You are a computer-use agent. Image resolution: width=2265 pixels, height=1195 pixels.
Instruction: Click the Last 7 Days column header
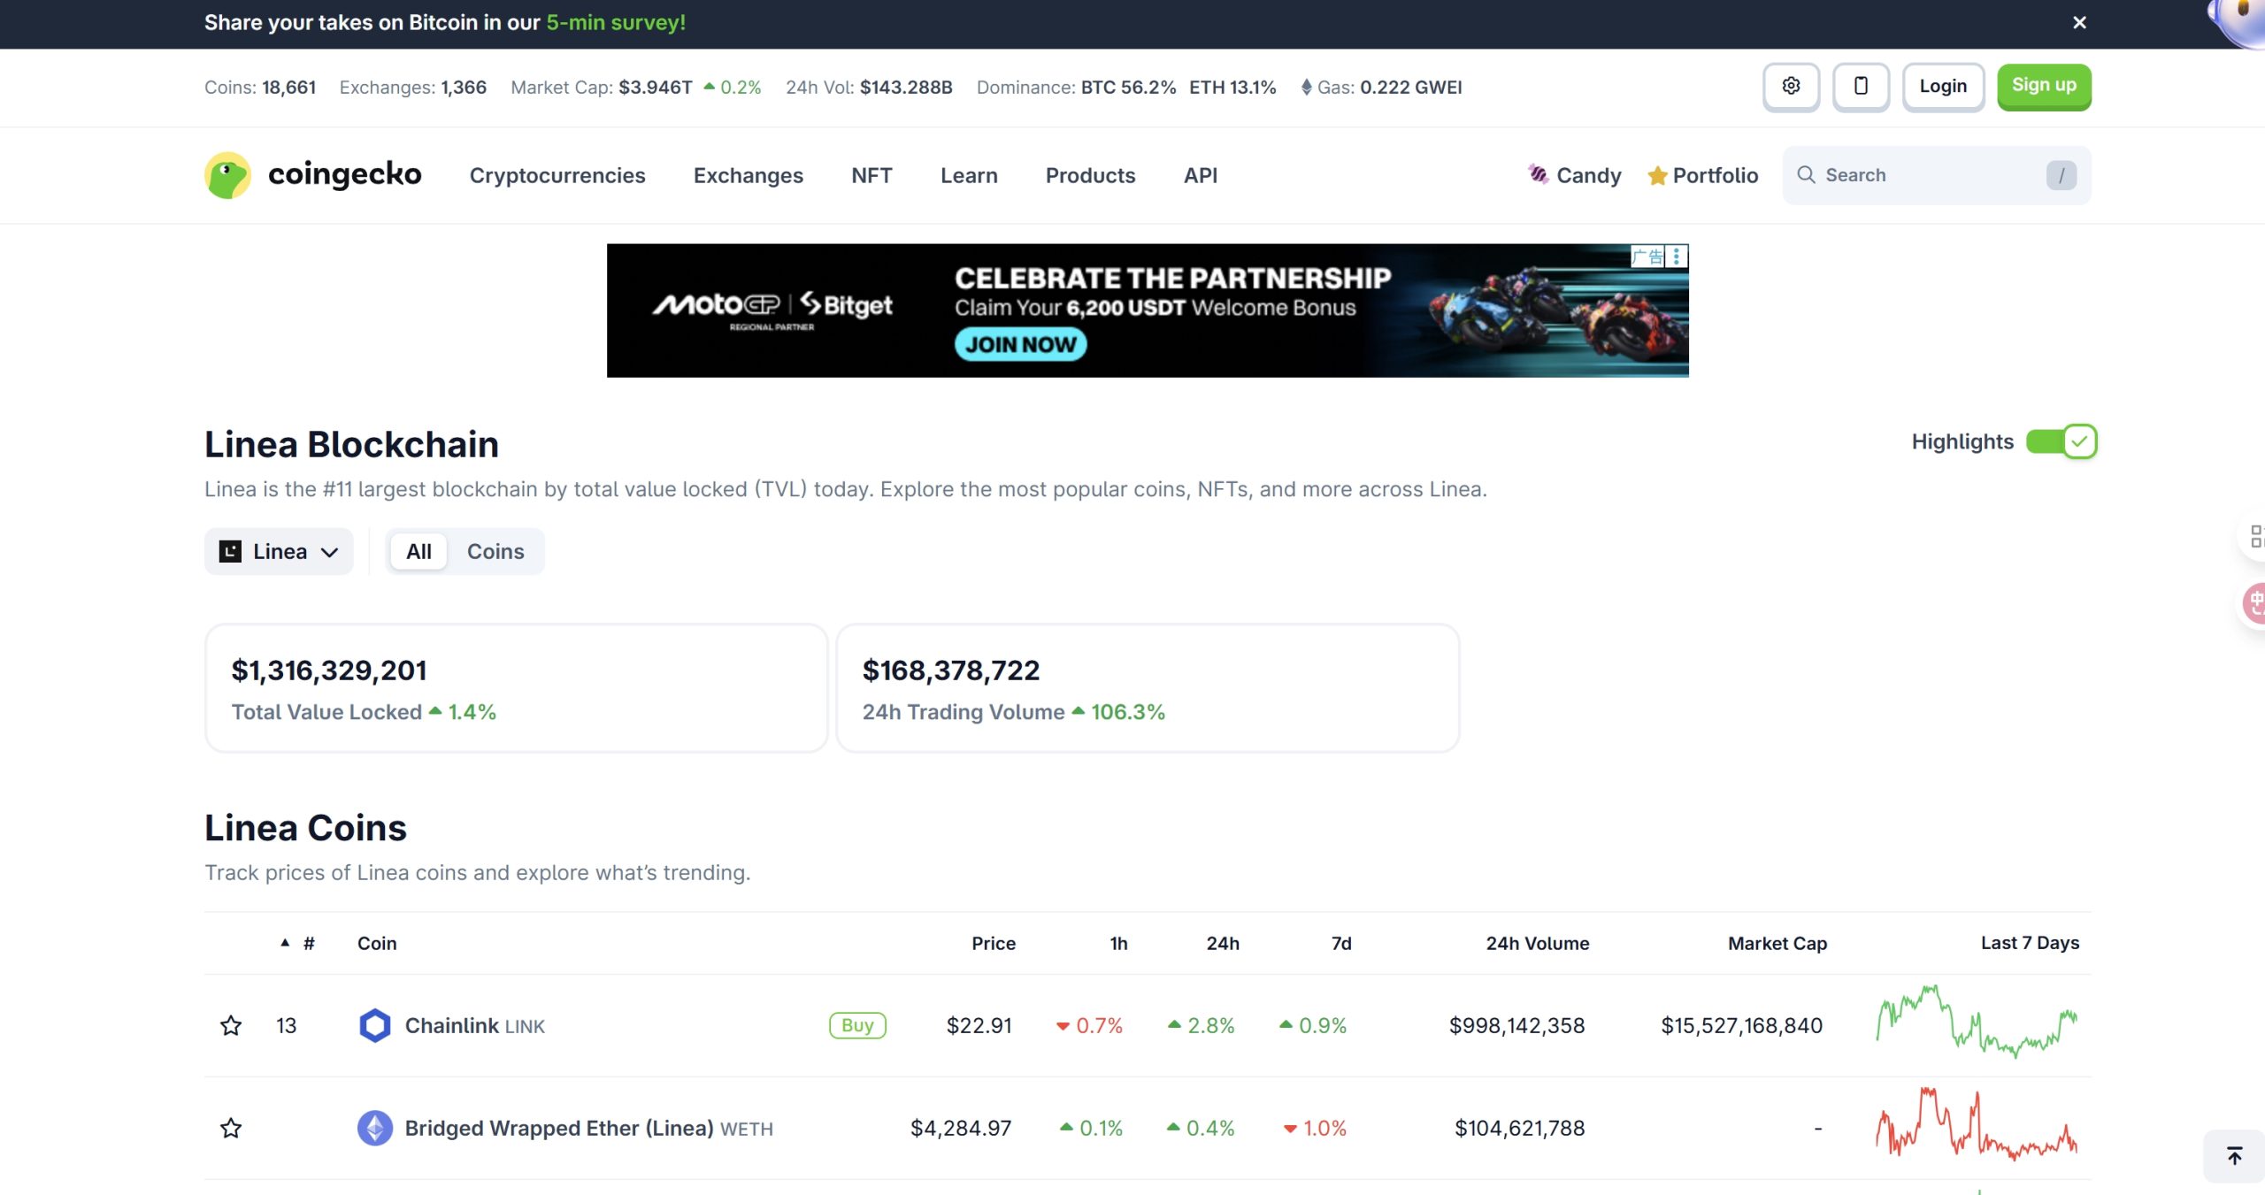[2030, 943]
